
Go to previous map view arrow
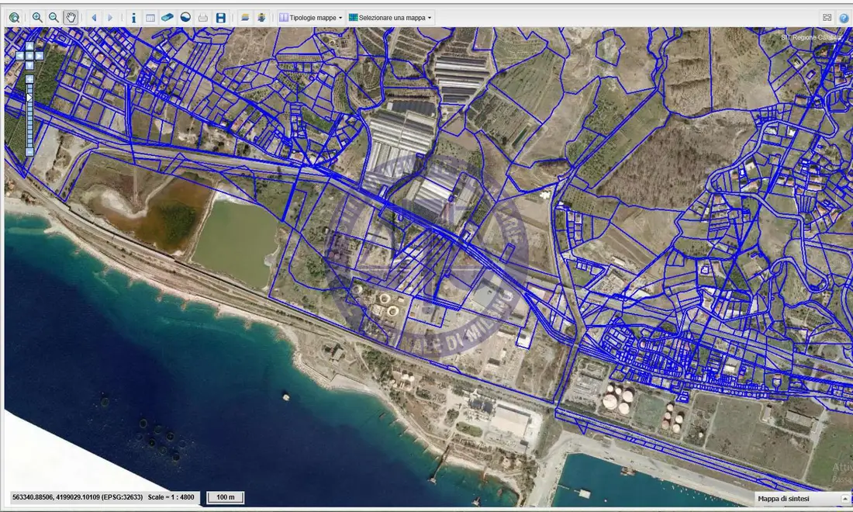click(x=94, y=17)
